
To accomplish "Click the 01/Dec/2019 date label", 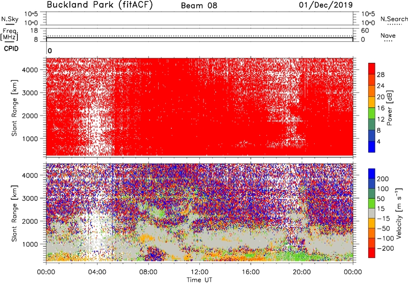I will tap(326, 5).
